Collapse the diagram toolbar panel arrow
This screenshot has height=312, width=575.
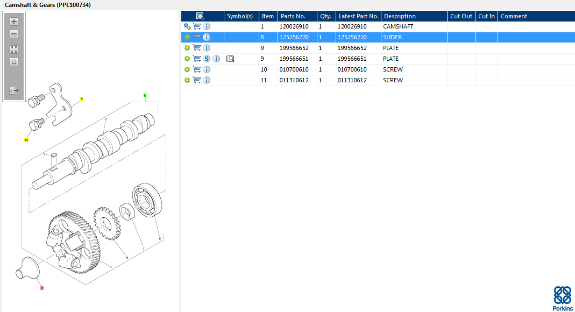pyautogui.click(x=14, y=90)
